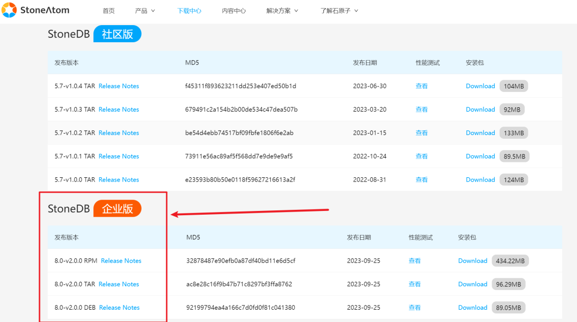577x322 pixels.
Task: Click version text 5.7-v1.0.4 TAR
Action: click(x=75, y=86)
